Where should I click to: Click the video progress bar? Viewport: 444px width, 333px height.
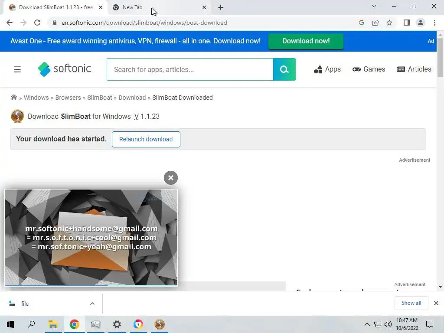tap(91, 285)
